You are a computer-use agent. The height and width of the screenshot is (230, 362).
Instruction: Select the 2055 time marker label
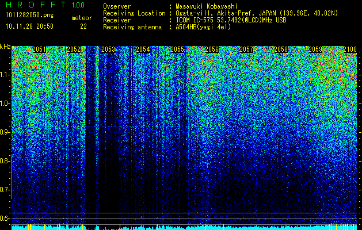[177, 49]
